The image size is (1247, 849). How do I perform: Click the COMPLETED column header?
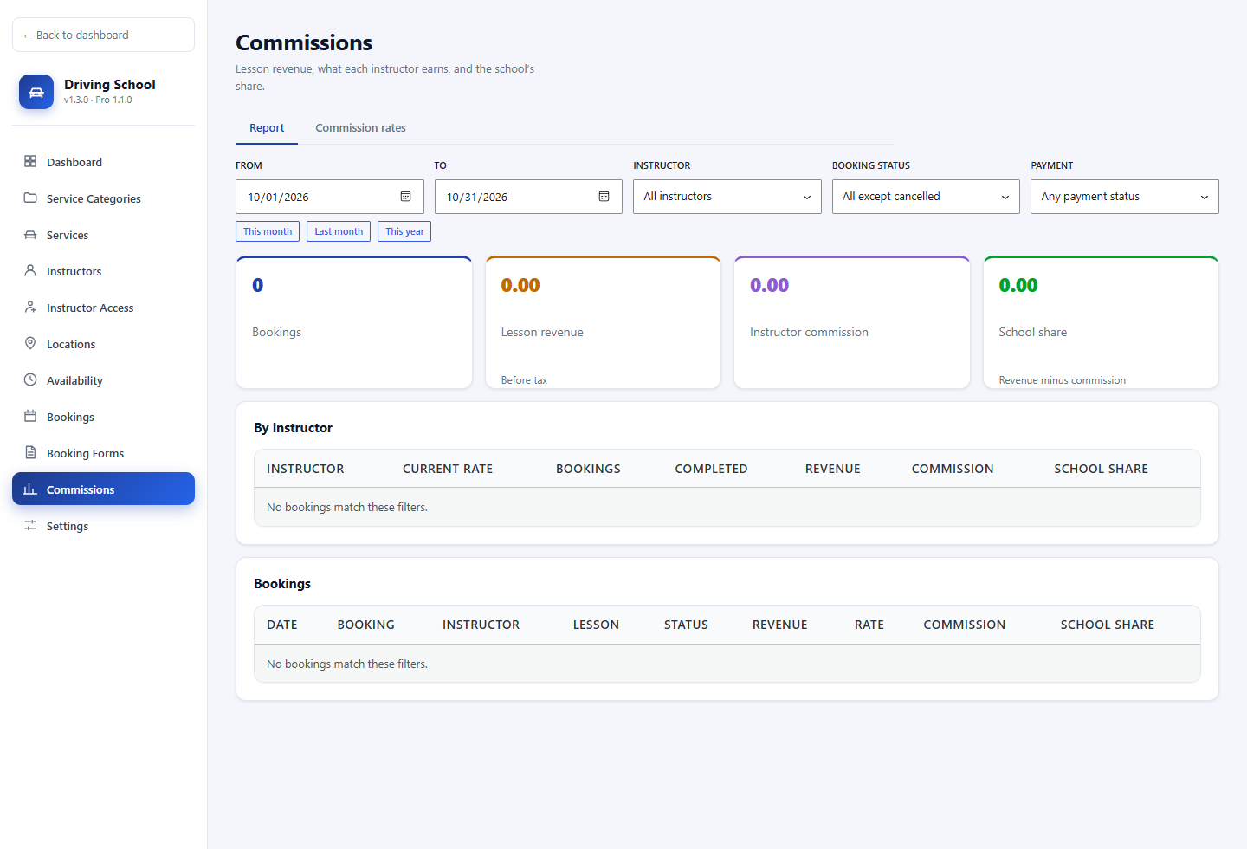[x=711, y=469]
